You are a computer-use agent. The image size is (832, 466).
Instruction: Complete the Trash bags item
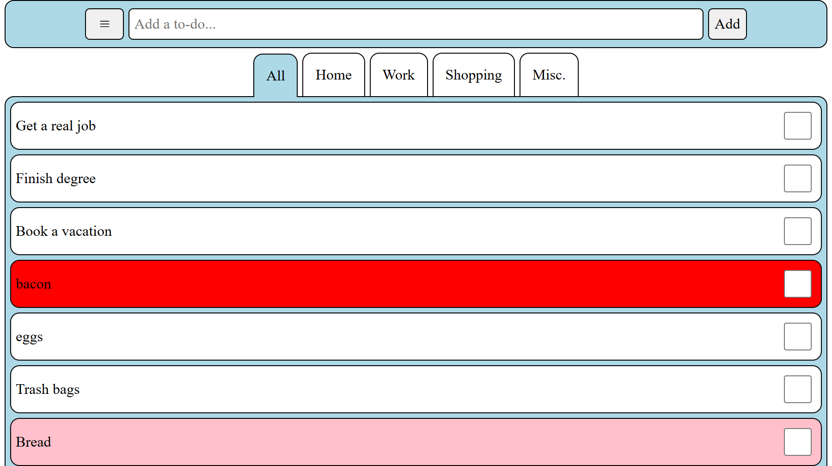[797, 389]
